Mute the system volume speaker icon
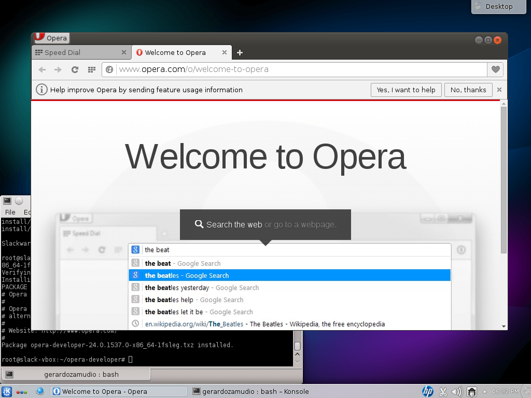 click(457, 391)
